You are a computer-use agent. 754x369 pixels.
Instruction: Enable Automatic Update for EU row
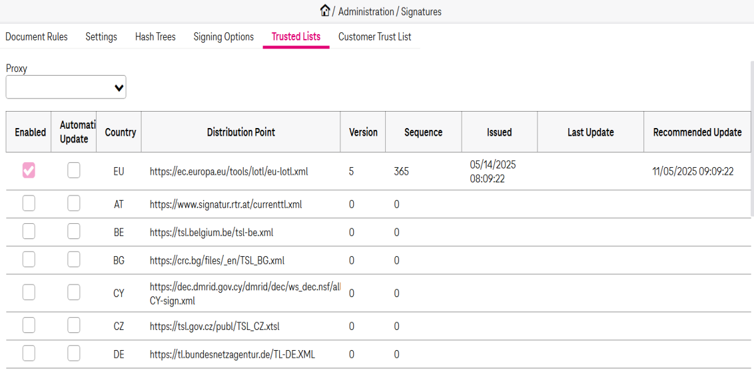[74, 170]
